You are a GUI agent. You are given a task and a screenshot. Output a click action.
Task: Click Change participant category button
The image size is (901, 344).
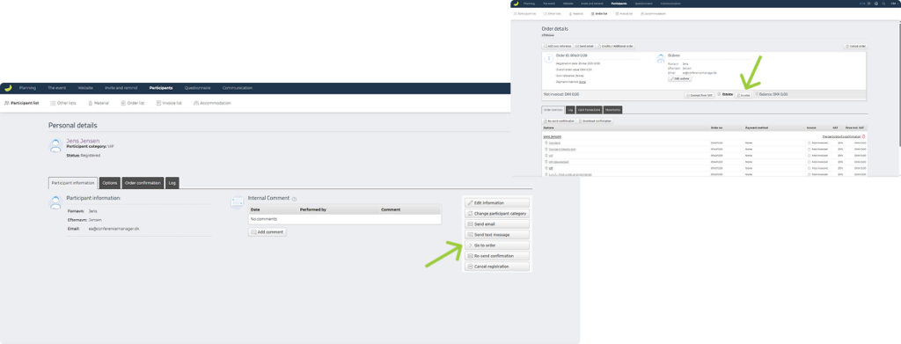(497, 214)
